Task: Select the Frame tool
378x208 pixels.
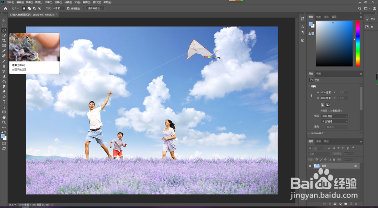Action: (x=4, y=46)
